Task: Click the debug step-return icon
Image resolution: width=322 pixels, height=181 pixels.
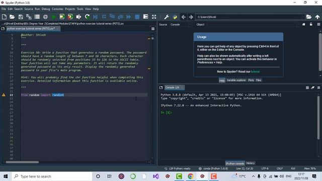Action: point(121,17)
